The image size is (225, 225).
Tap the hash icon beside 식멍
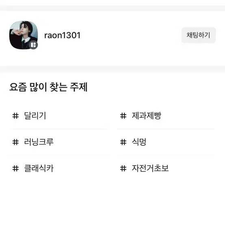pyautogui.click(x=123, y=142)
